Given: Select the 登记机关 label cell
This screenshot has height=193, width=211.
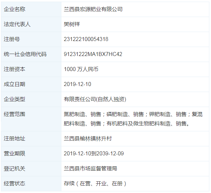Looking at the screenshot, I should [14, 169].
